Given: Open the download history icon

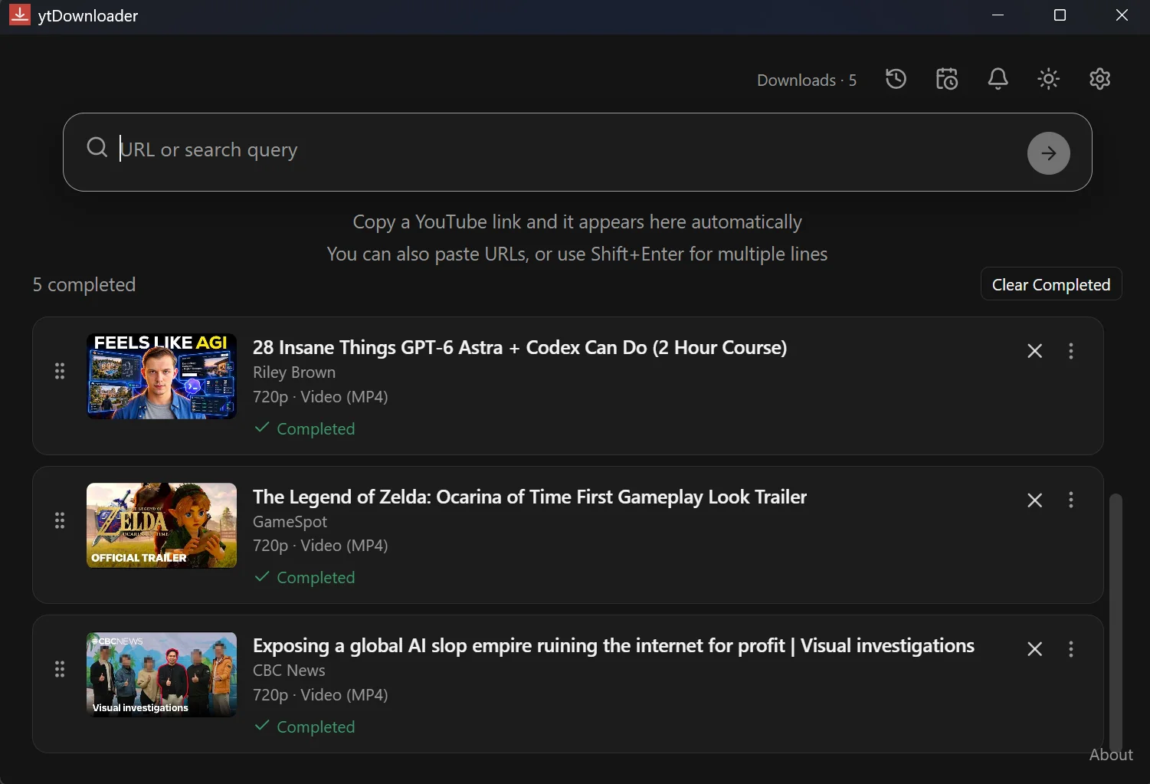Looking at the screenshot, I should (896, 79).
